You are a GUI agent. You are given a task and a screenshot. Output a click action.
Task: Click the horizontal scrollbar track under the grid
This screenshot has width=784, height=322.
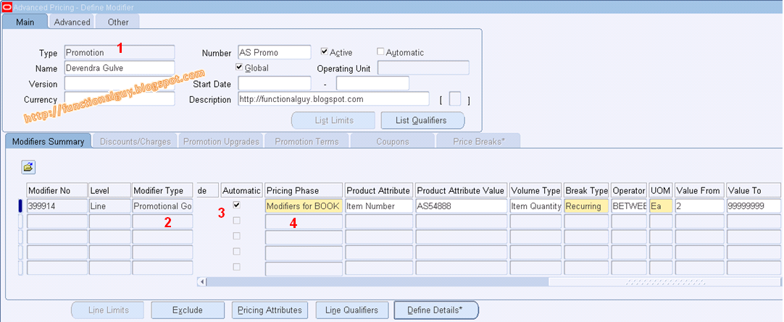378,282
